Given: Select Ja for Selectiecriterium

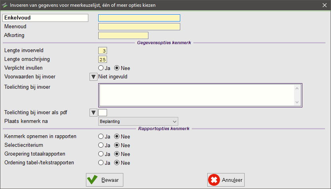Looking at the screenshot, I should [x=101, y=145].
